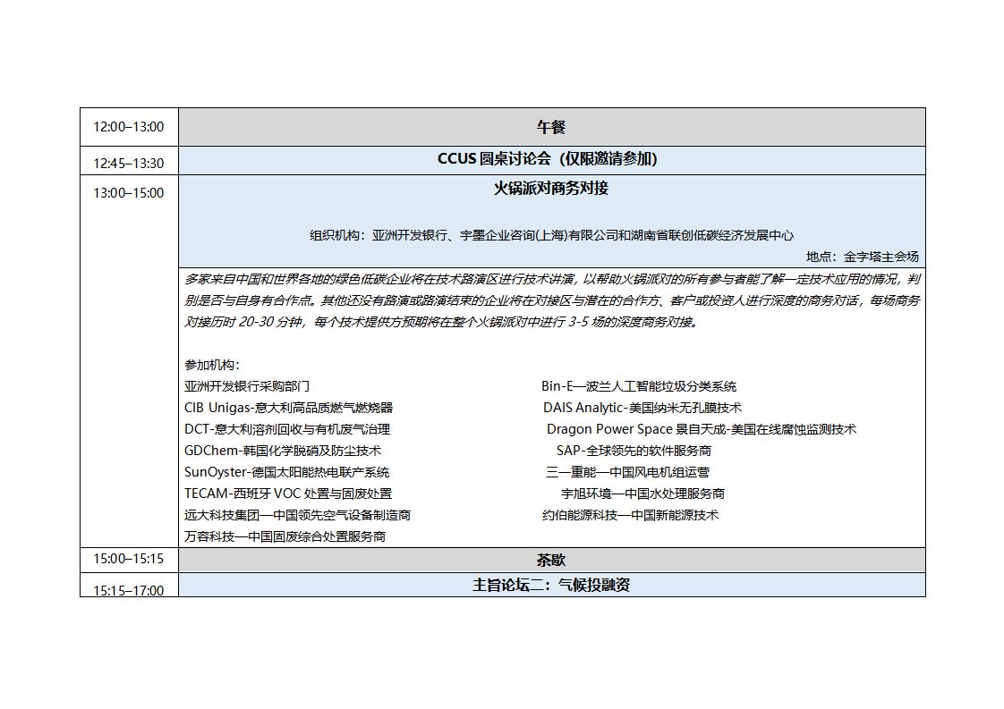Image resolution: width=1004 pixels, height=709 pixels.
Task: Select 约伯能源科技 entry
Action: (631, 515)
